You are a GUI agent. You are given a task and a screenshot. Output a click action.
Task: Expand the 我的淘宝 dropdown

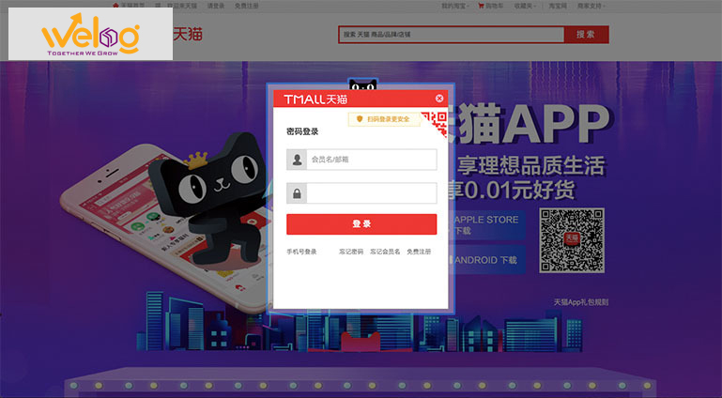455,6
